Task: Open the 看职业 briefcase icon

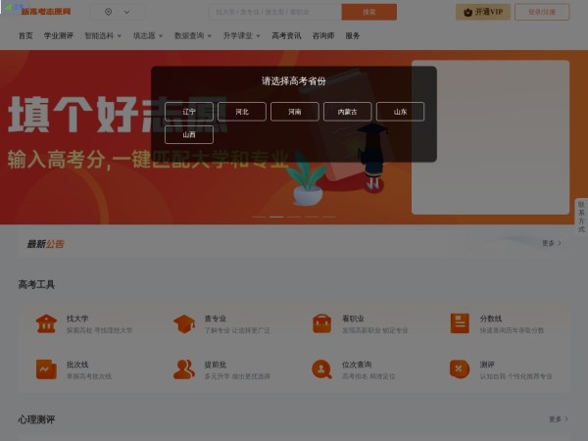Action: (x=321, y=323)
